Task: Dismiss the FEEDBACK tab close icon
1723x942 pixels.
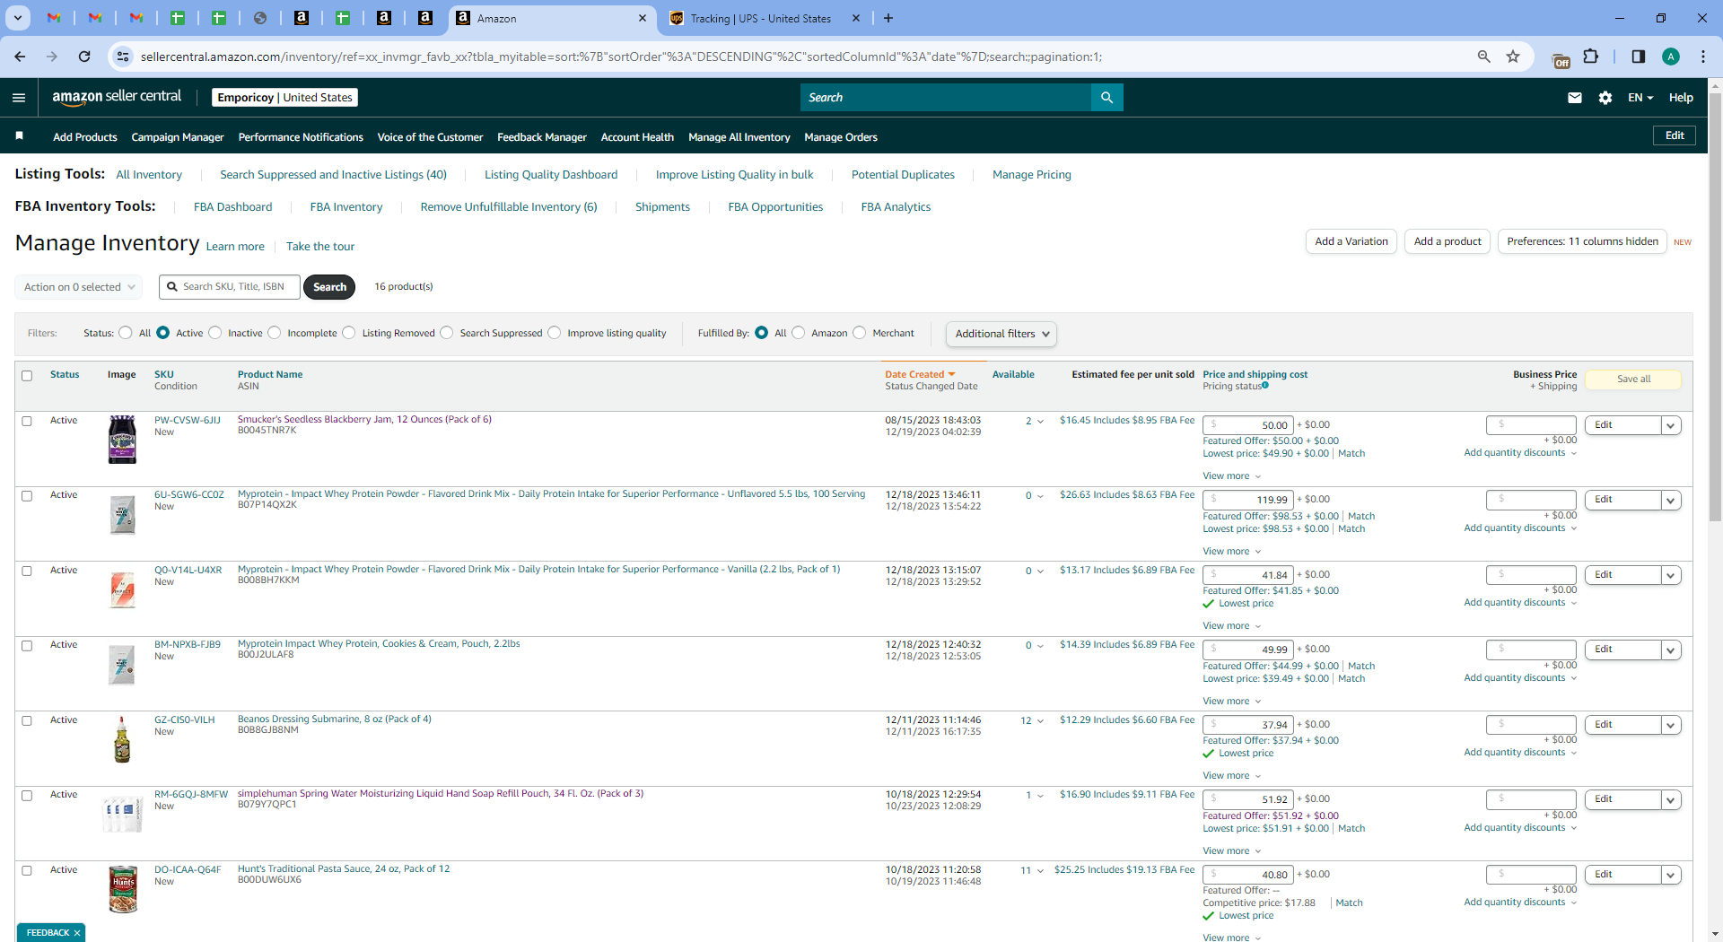Action: [x=77, y=933]
